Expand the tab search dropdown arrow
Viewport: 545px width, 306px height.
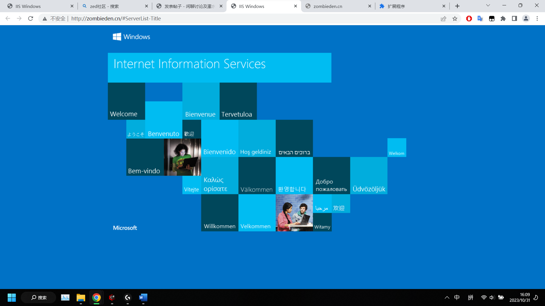click(488, 5)
